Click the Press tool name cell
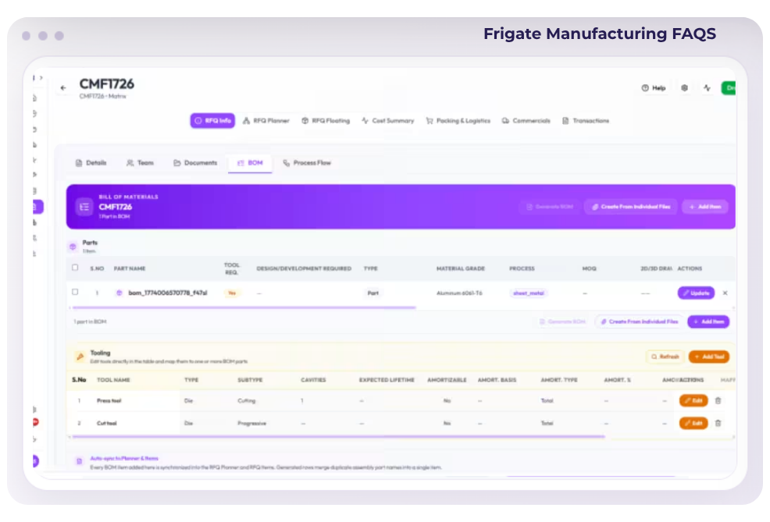This screenshot has height=522, width=770. (109, 401)
